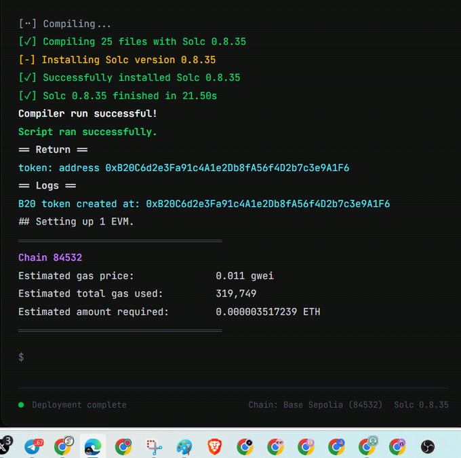Click the token address on the 'token: address' row
The width and height of the screenshot is (461, 458).
(x=227, y=168)
